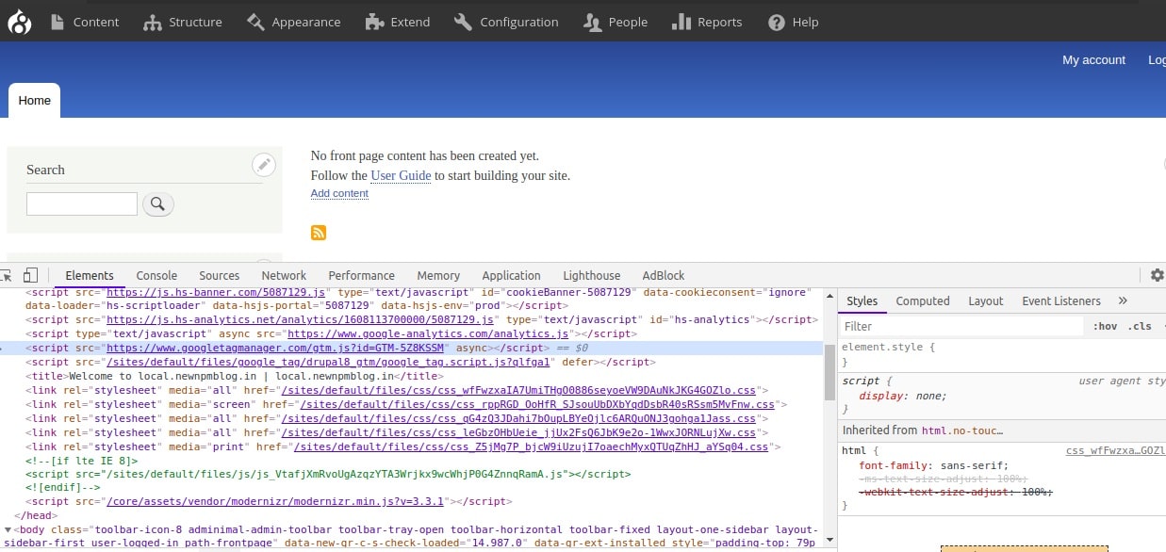Viewport: 1166px width, 552px height.
Task: Toggle DevTools device toolbar icon
Action: click(x=30, y=275)
